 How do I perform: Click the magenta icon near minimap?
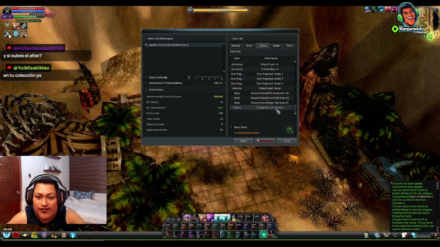(394, 9)
